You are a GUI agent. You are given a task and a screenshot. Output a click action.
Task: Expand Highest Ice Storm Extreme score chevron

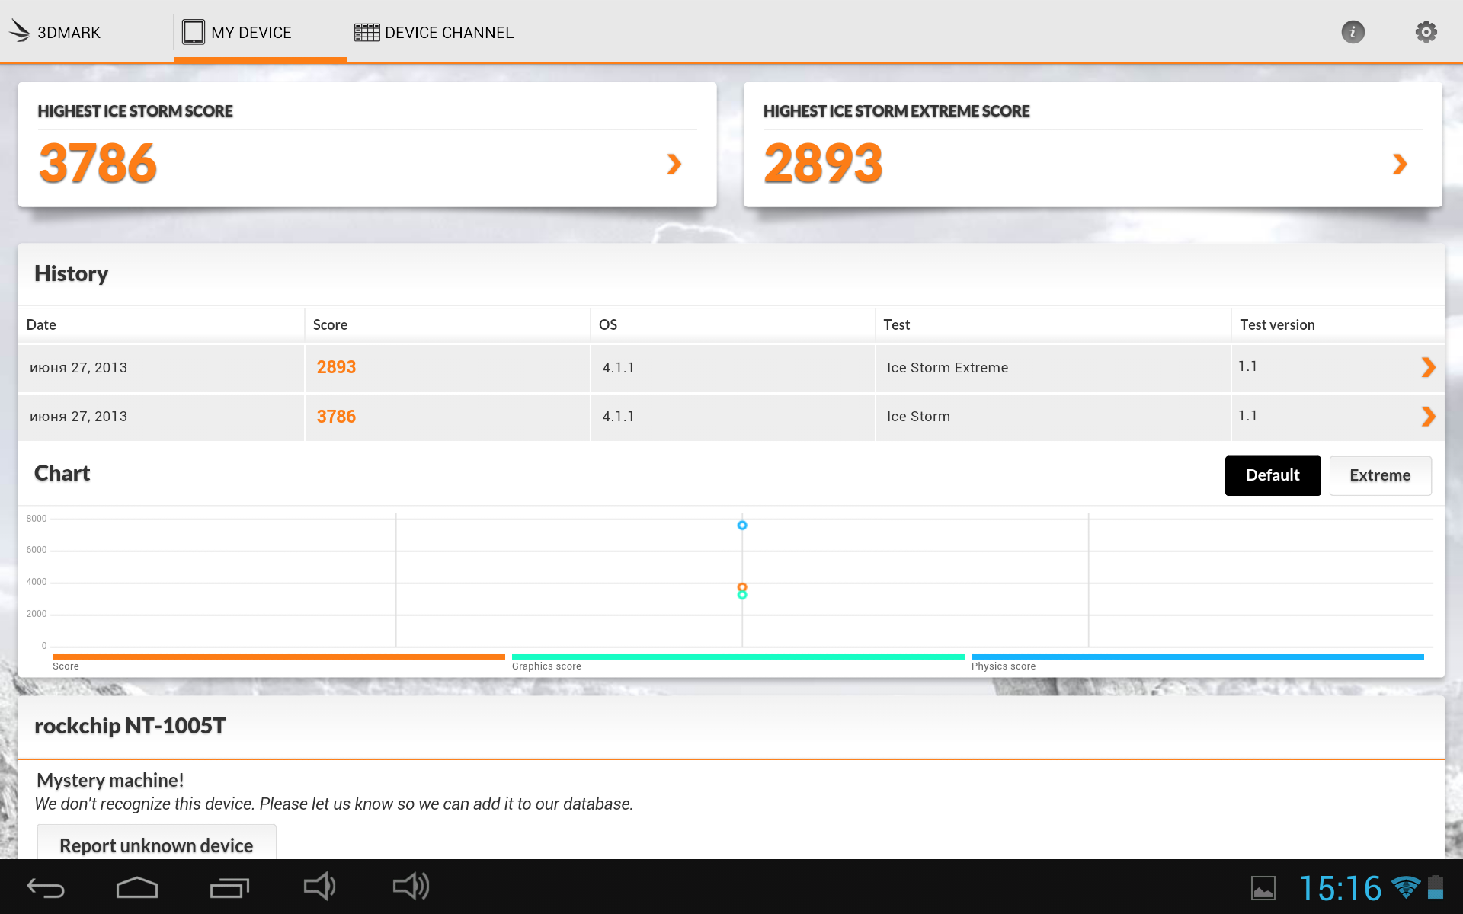pos(1400,164)
